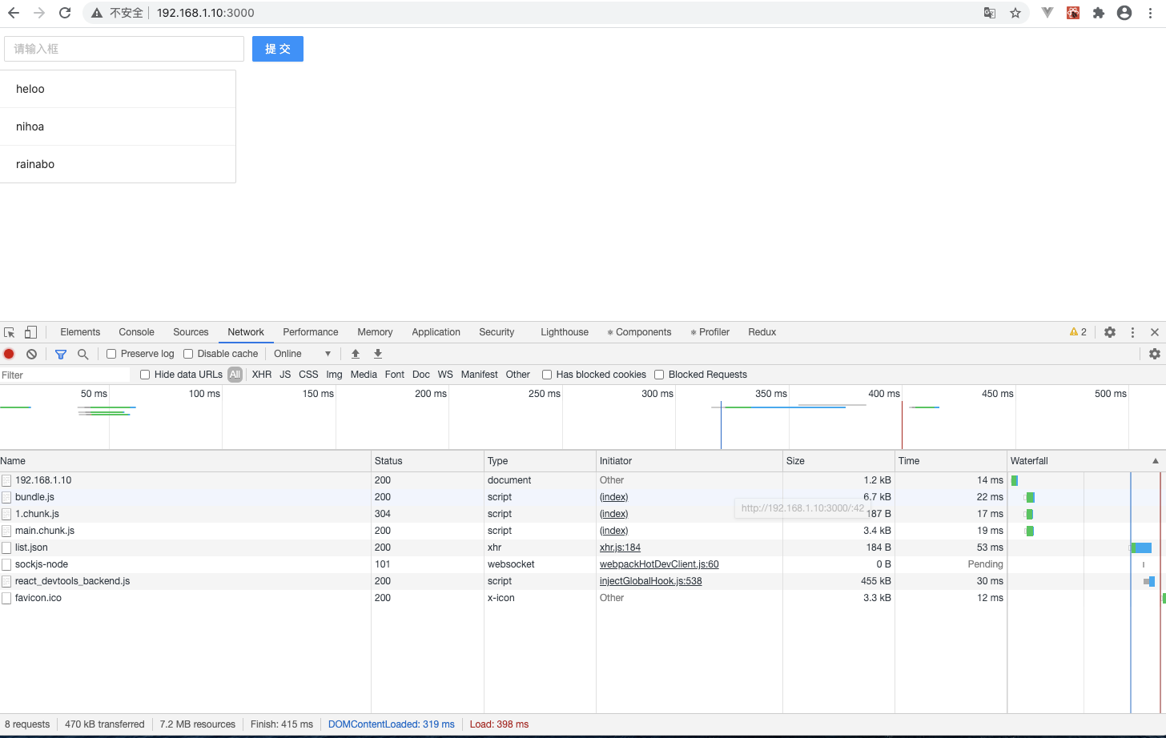Open the Chrome three-dot menu
Image resolution: width=1166 pixels, height=738 pixels.
tap(1150, 13)
